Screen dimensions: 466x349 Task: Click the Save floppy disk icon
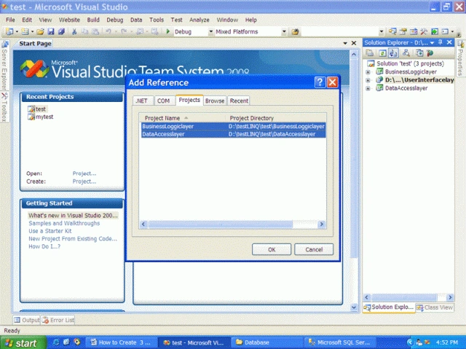pos(51,31)
